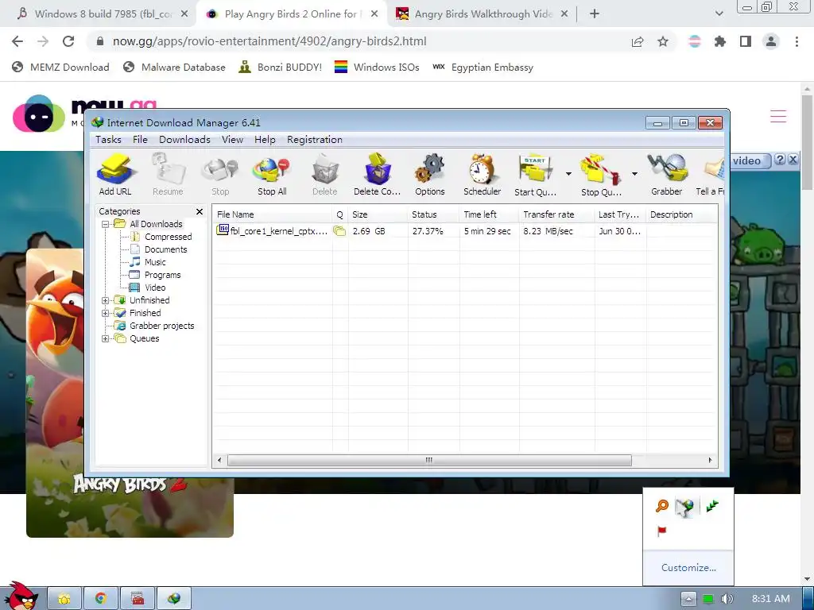Viewport: 814px width, 610px height.
Task: Close the Categories panel
Action: tap(200, 211)
